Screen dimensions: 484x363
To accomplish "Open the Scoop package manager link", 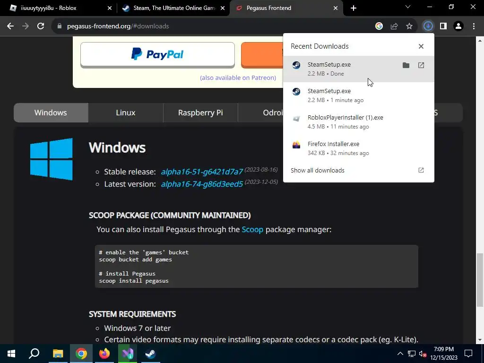I will [x=252, y=229].
